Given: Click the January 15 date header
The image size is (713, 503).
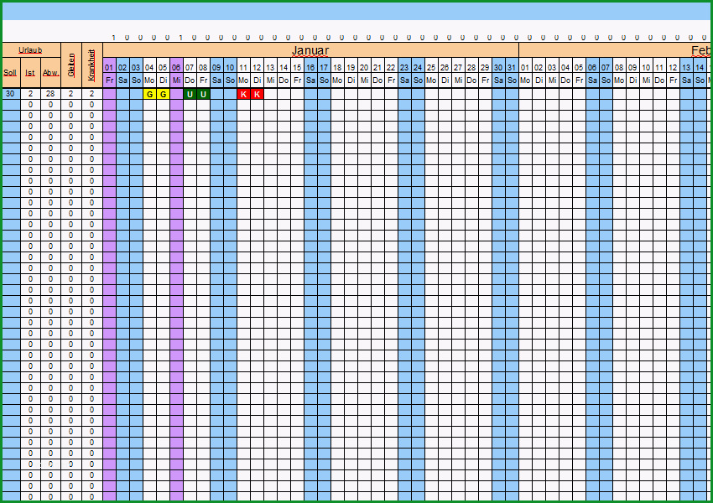Looking at the screenshot, I should (298, 67).
